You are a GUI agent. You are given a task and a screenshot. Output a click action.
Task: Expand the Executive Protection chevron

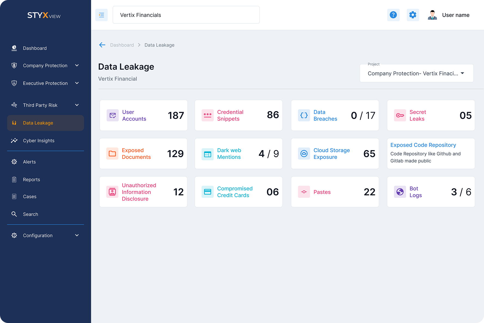point(77,83)
